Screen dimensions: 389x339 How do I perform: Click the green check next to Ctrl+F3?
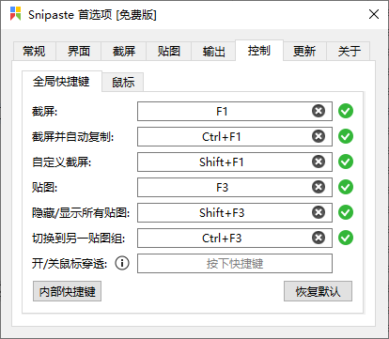(x=346, y=238)
